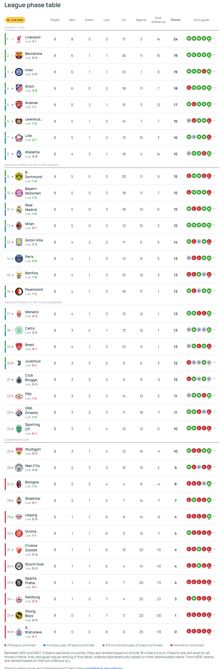Click the Liverpool club crest
224x669 pixels.
(19, 39)
